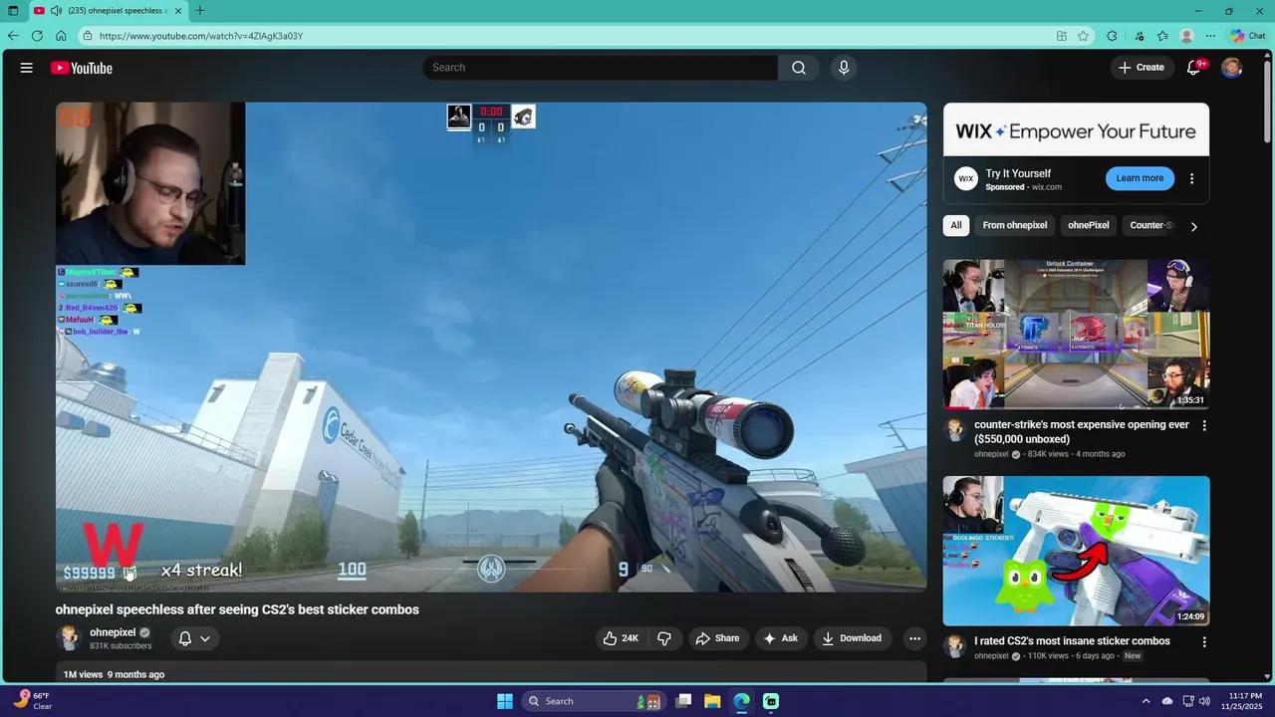Viewport: 1275px width, 717px height.
Task: Click the Wix Empower Your Future banner
Action: pyautogui.click(x=1076, y=130)
